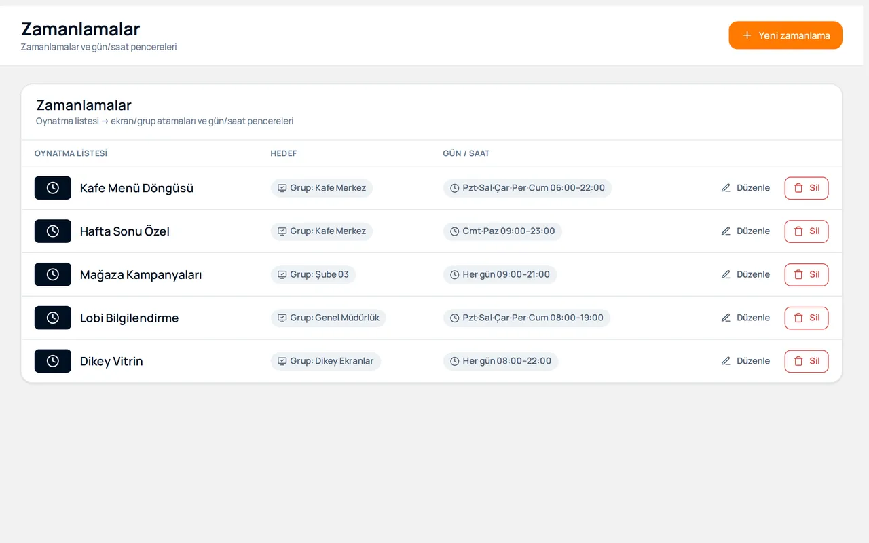Click the pencil icon in Dikey Vitrin row
This screenshot has width=869, height=543.
[x=726, y=361]
